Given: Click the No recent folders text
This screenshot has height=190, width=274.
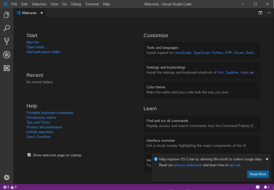Looking at the screenshot, I should 40,82.
